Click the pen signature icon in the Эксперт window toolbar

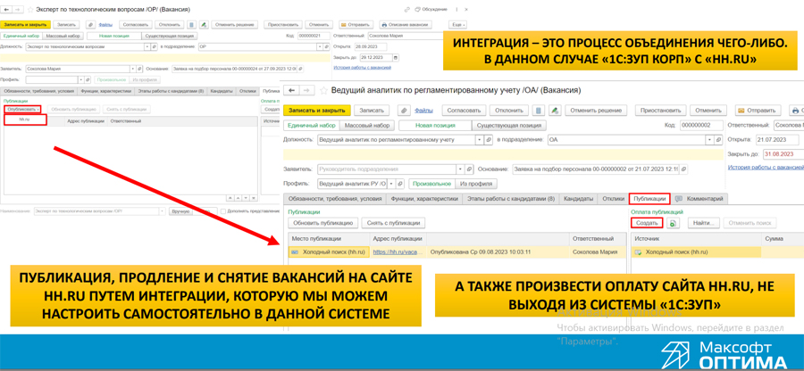point(204,24)
